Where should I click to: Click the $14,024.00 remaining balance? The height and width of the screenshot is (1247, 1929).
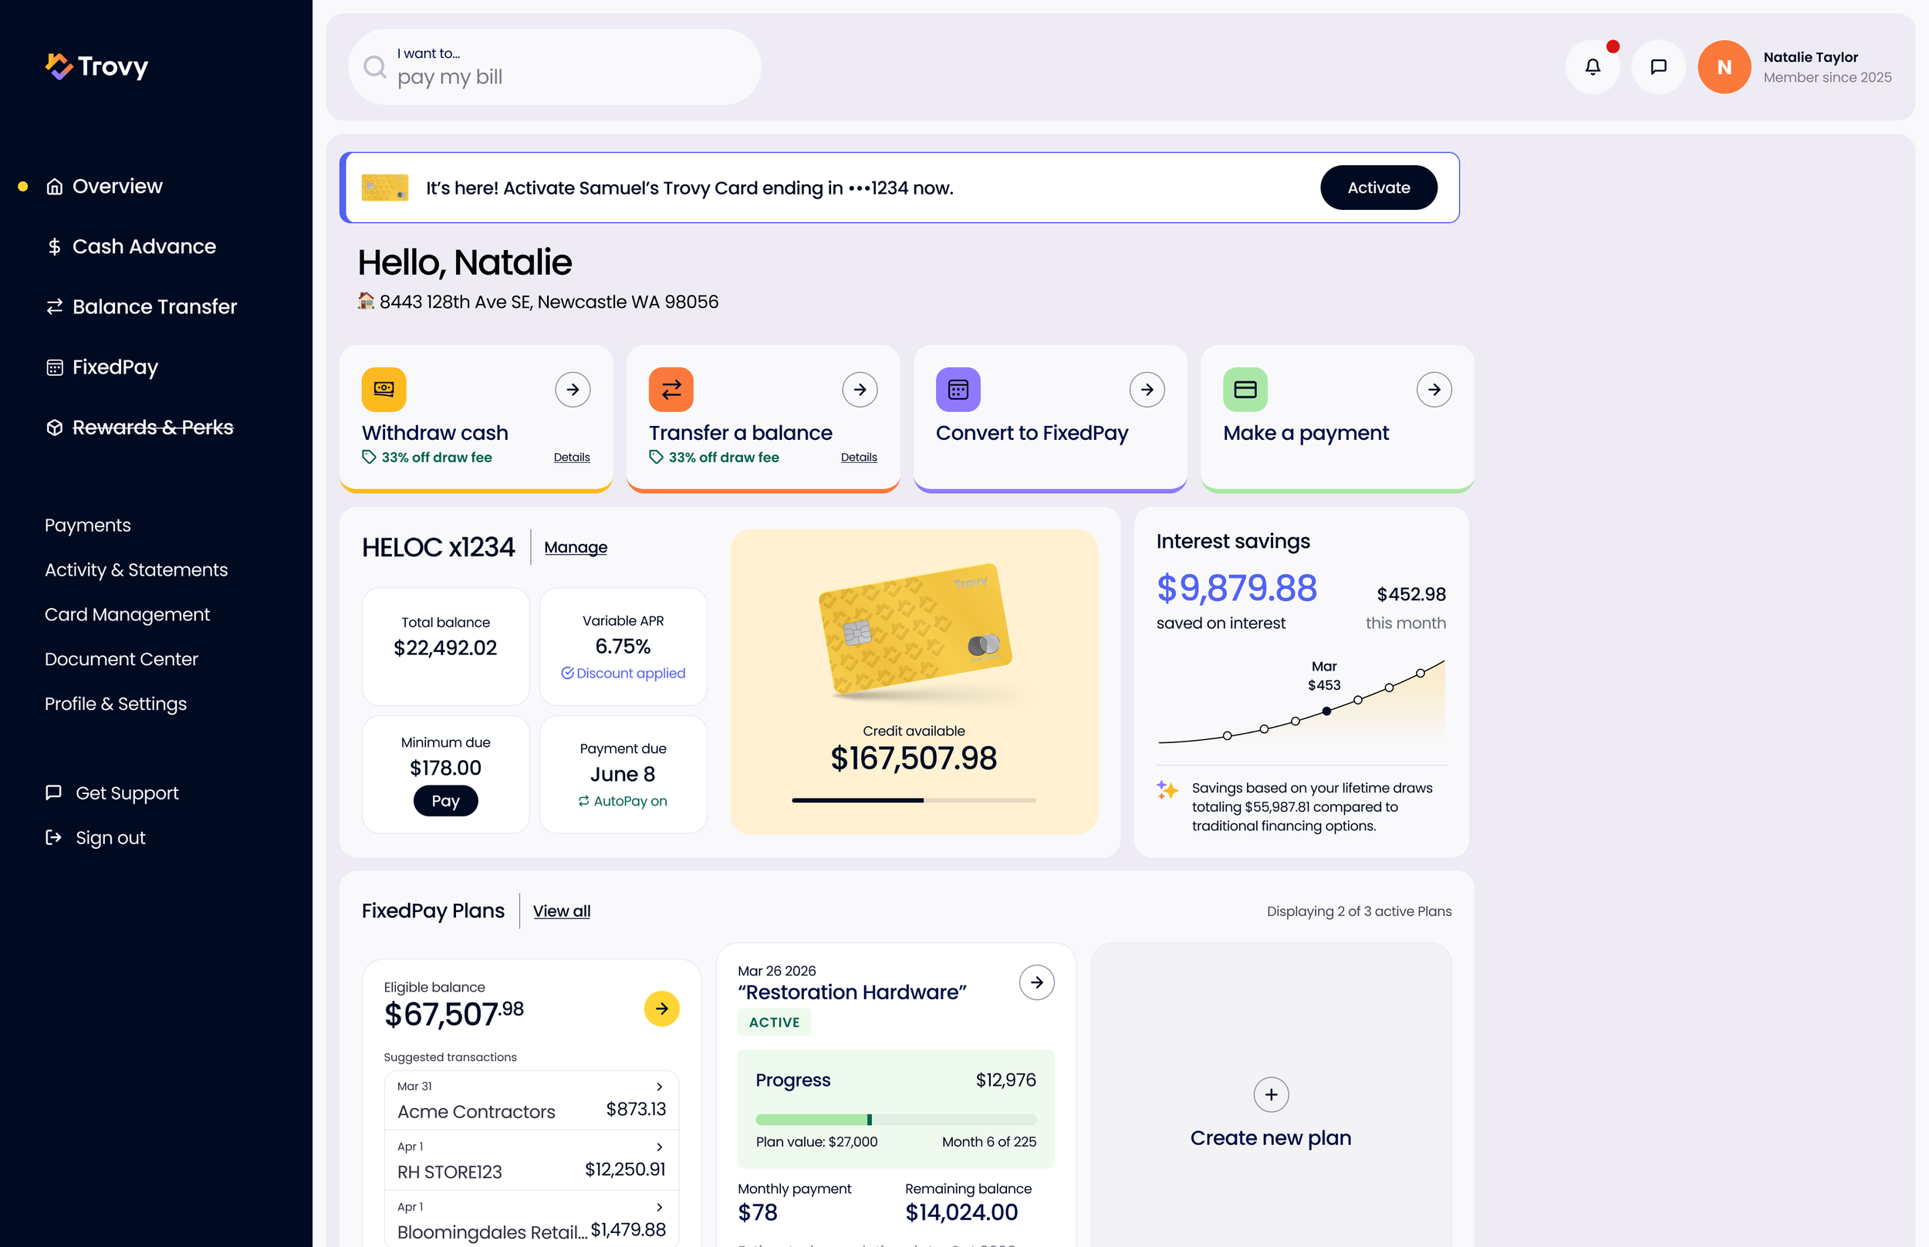tap(961, 1212)
